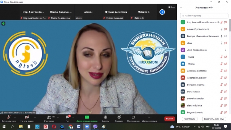Click the Лілія Томашевська avatar
Viewport: 231px width, 130px height.
[183, 50]
